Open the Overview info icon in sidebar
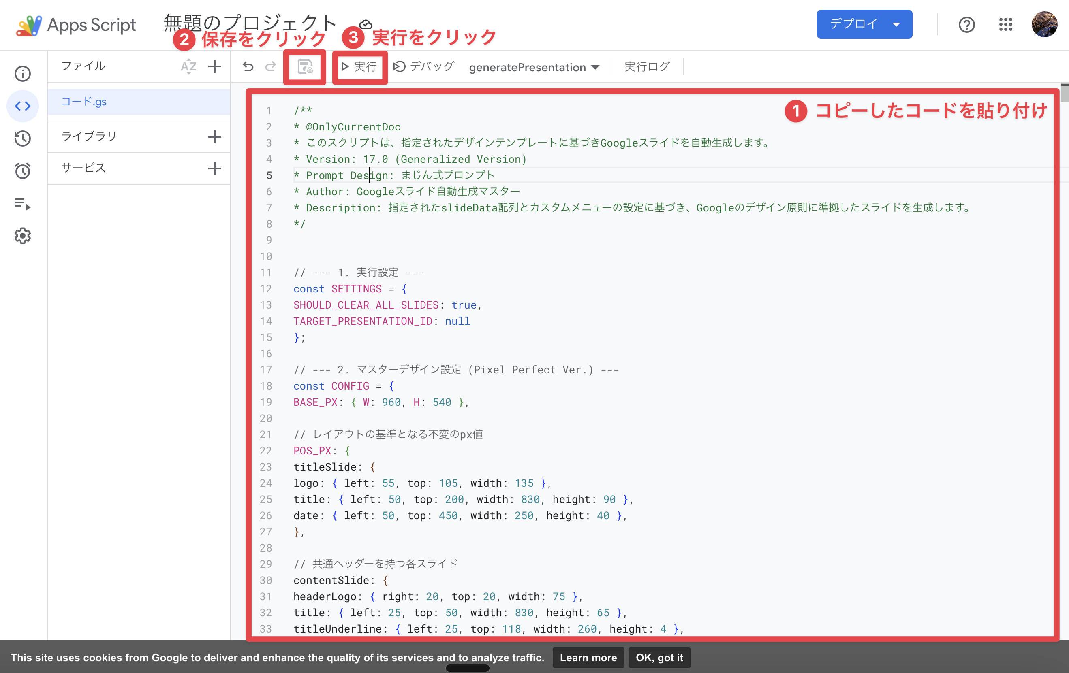 coord(22,74)
